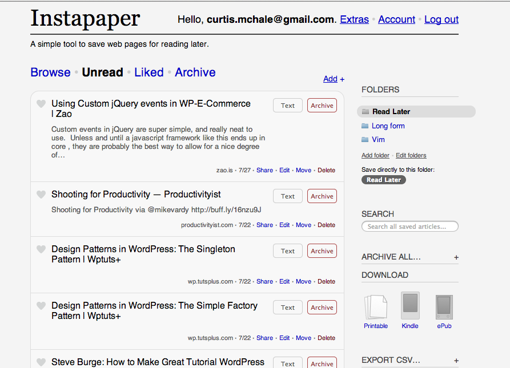Open the Vim folder
Image resolution: width=510 pixels, height=368 pixels.
pyautogui.click(x=378, y=139)
